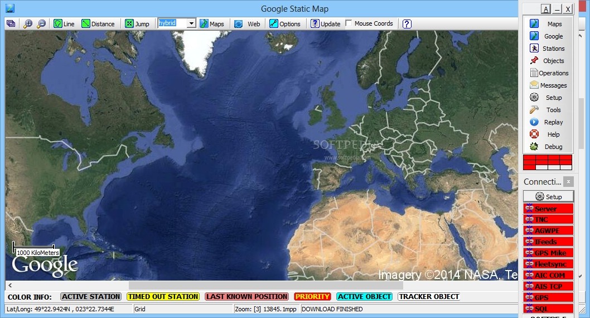Click the map's horizontal scrollbar thumb
590x318 pixels.
[265, 285]
